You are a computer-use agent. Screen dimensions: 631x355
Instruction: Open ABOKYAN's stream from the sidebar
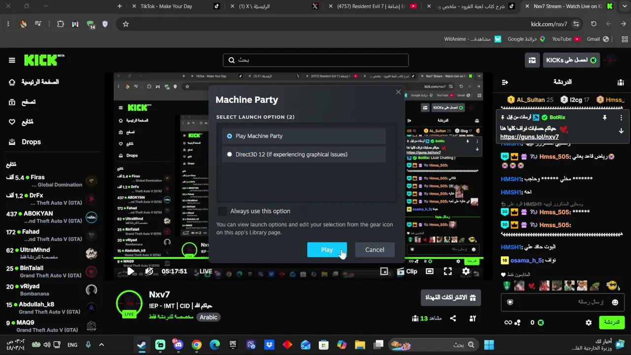(x=51, y=217)
